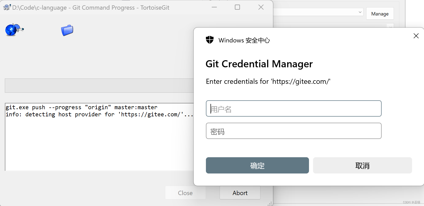Viewport: 424px width, 206px height.
Task: Cancel the credential prompt with 取消
Action: click(x=362, y=165)
